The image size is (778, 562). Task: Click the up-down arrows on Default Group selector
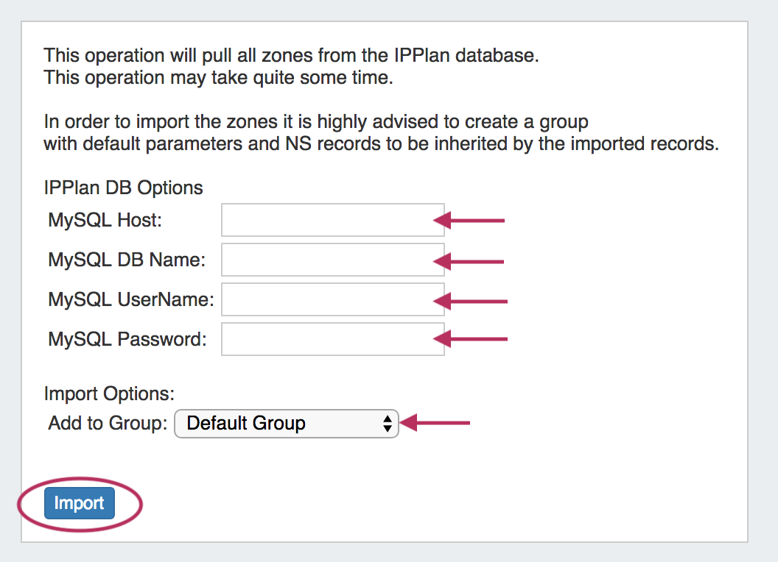pyautogui.click(x=388, y=424)
